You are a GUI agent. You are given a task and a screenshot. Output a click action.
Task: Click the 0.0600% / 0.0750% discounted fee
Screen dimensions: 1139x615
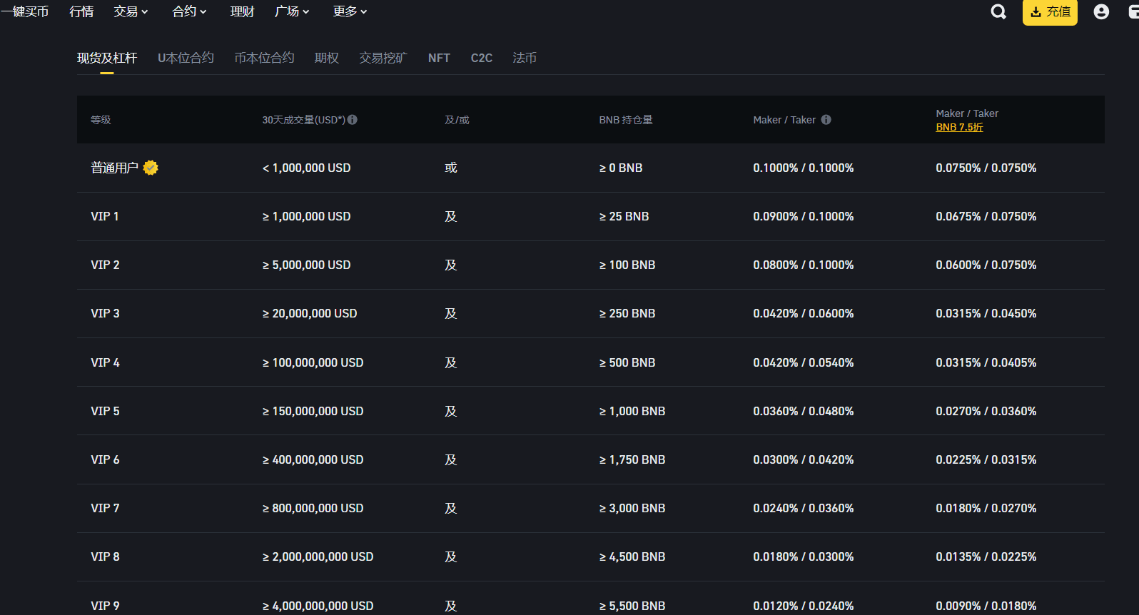point(986,265)
